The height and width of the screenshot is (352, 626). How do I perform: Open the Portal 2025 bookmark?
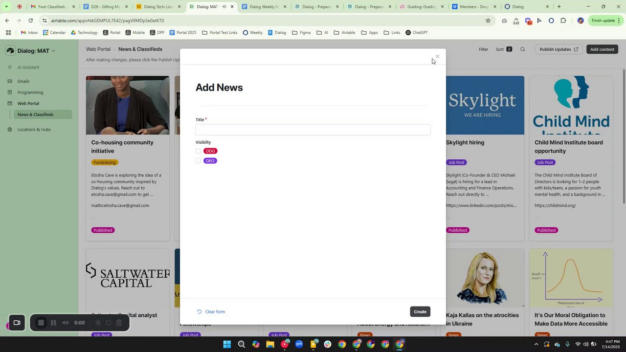pyautogui.click(x=182, y=33)
